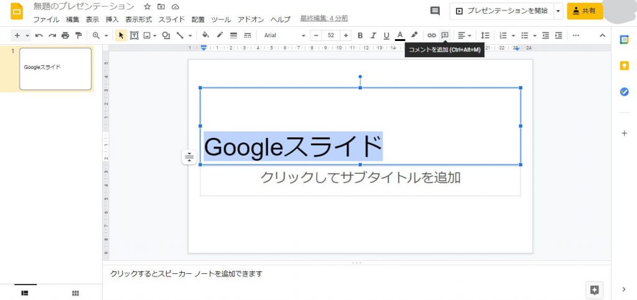The height and width of the screenshot is (300, 637).
Task: Open the Arial font dropdown
Action: 284,35
